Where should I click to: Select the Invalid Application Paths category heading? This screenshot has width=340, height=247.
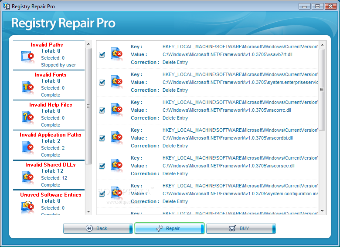tap(50, 135)
